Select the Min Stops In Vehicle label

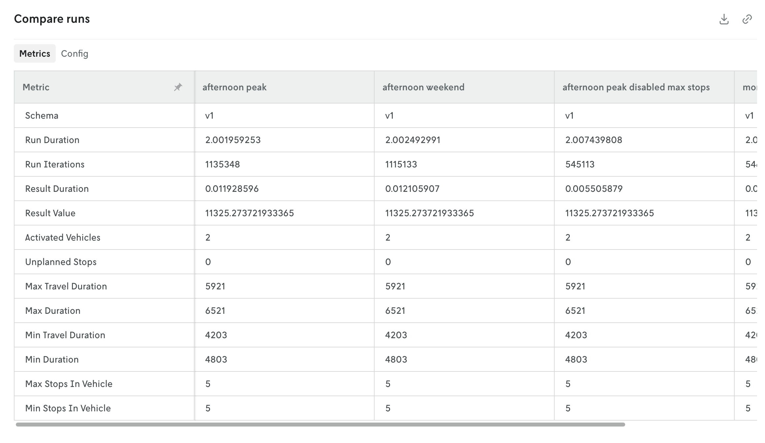point(68,408)
